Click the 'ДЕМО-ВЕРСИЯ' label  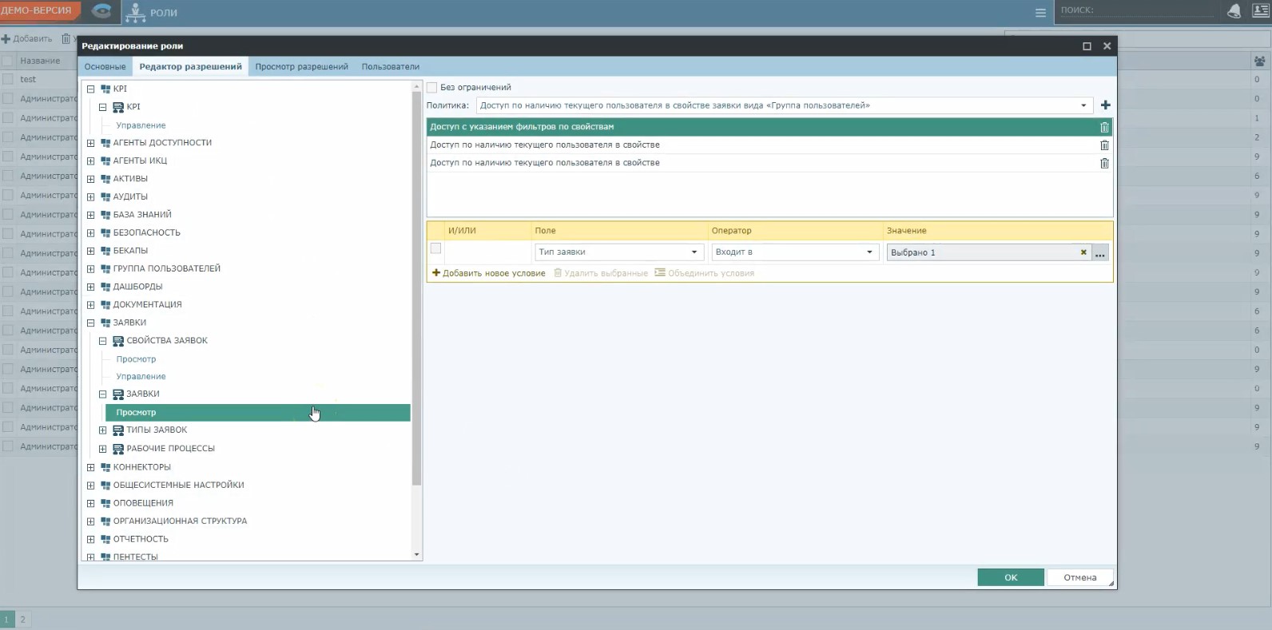pos(36,10)
